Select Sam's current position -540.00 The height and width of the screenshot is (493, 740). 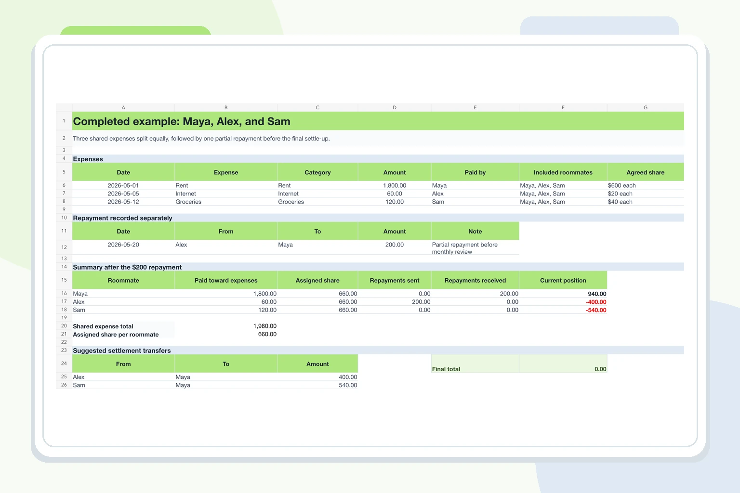click(x=563, y=310)
